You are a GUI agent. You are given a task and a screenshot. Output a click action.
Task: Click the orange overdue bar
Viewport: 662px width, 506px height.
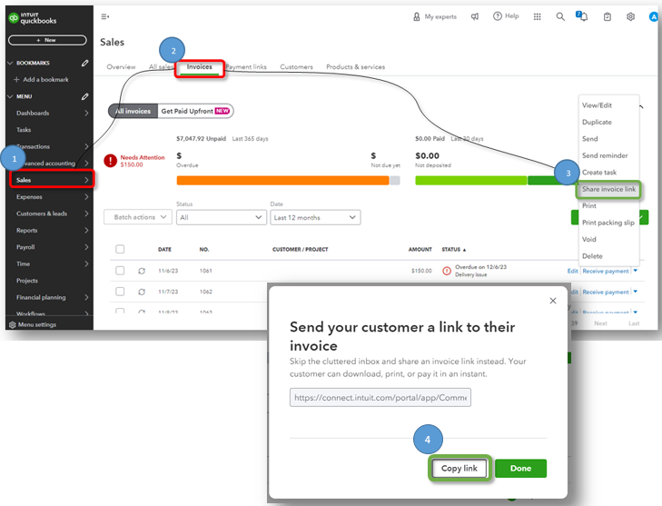click(282, 181)
